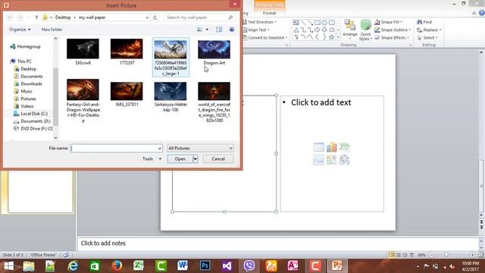Open the Shape Effects dropdown
485x273 pixels.
392,37
